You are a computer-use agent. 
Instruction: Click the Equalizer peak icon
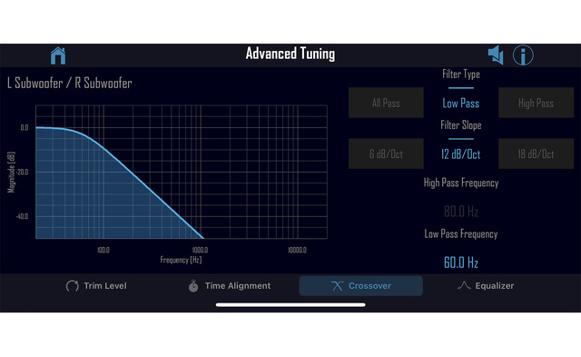click(464, 285)
